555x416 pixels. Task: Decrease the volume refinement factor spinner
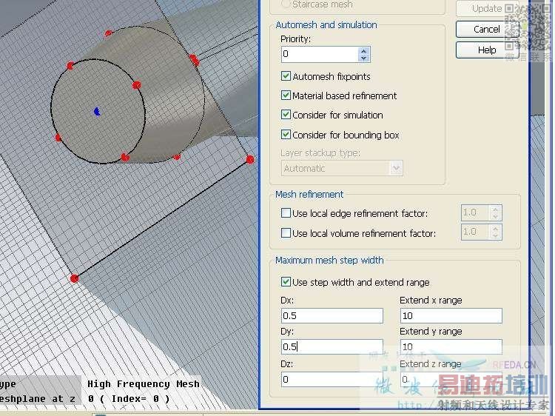tap(496, 235)
